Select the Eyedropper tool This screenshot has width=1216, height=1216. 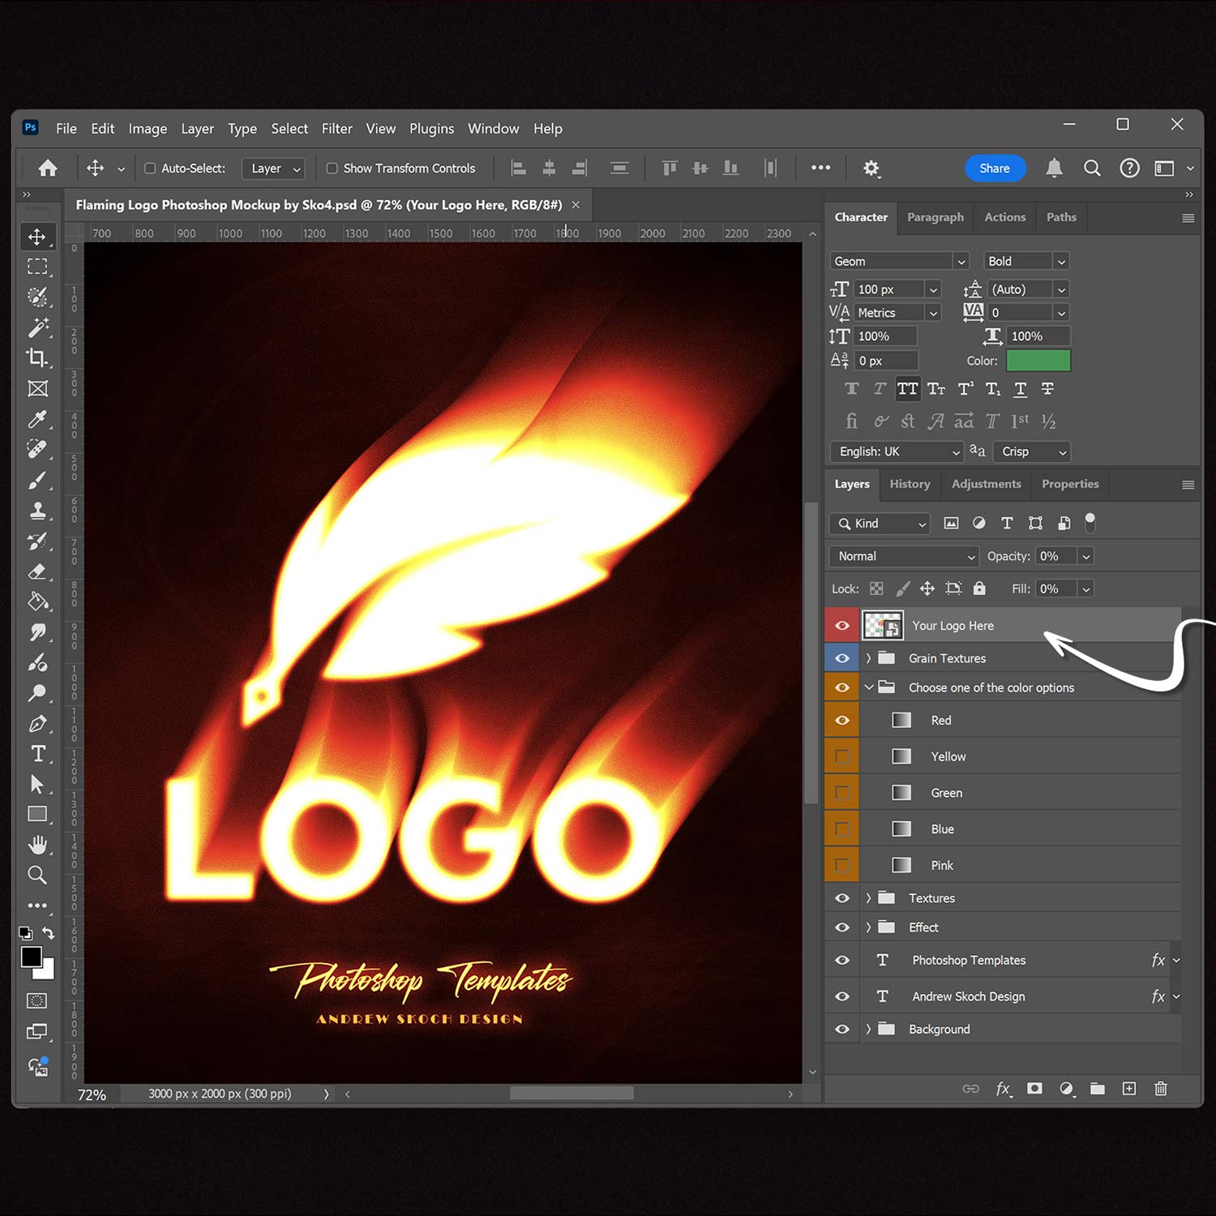pyautogui.click(x=37, y=419)
